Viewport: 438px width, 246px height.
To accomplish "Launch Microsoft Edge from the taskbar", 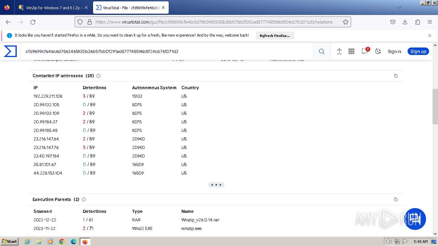I will [73, 242].
